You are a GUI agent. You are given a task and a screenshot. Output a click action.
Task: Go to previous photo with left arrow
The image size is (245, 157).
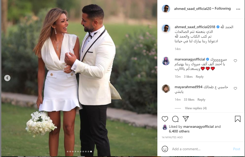coord(7,78)
